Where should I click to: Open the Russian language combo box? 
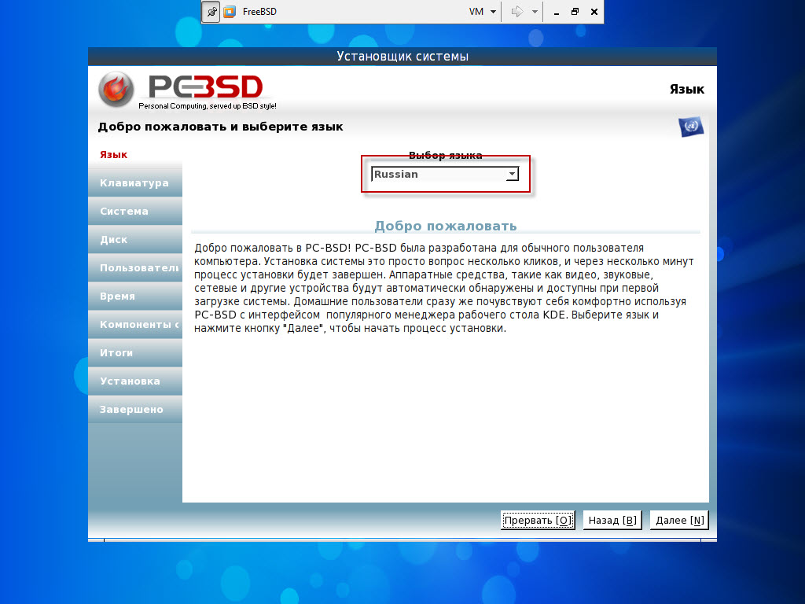coord(445,174)
